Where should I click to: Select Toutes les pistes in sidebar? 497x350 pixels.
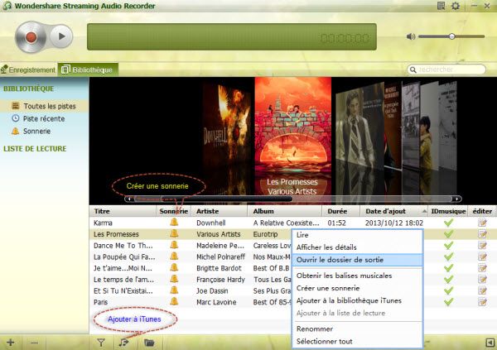pyautogui.click(x=44, y=106)
